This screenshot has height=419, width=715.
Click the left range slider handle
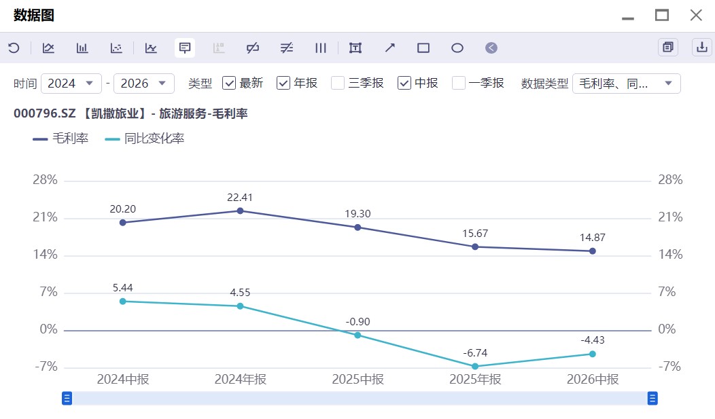(67, 399)
